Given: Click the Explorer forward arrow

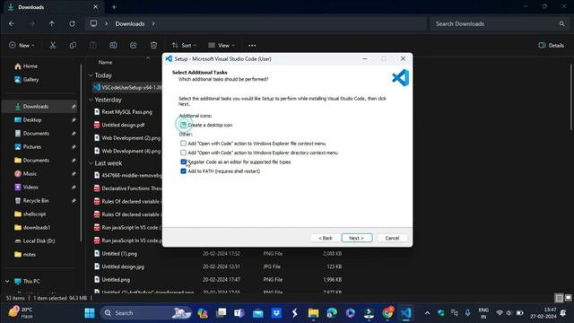Looking at the screenshot, I should (x=32, y=24).
